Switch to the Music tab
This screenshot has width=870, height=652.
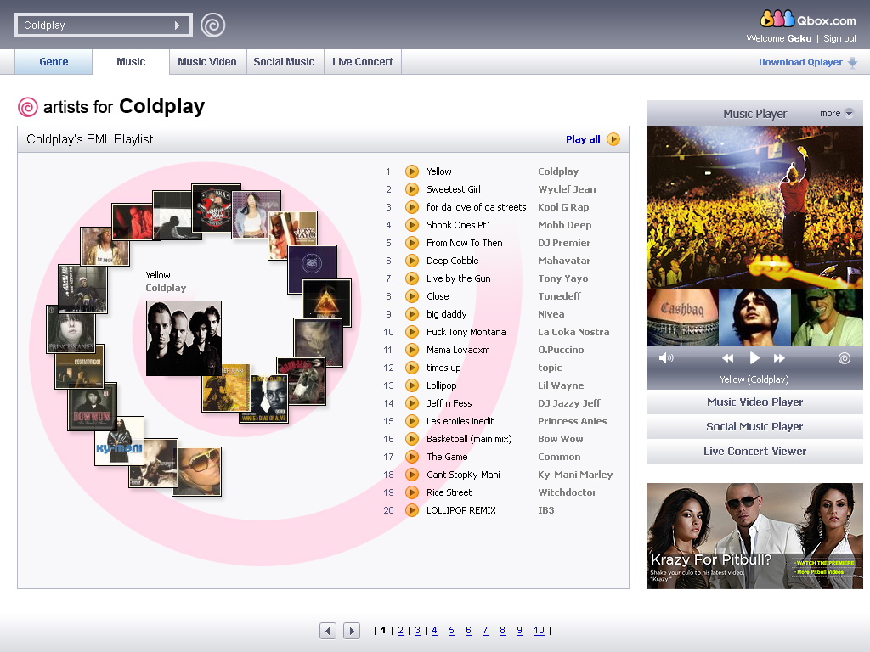[x=131, y=61]
